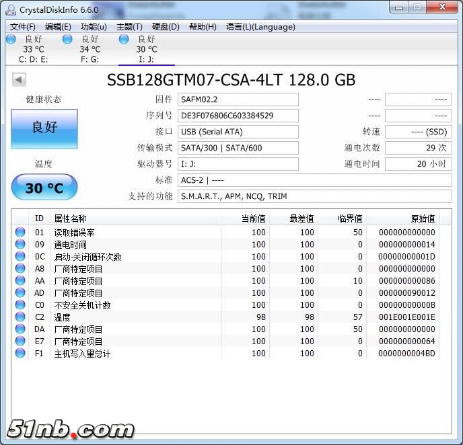
Task: Click status icon for row C0
Action: coord(20,305)
